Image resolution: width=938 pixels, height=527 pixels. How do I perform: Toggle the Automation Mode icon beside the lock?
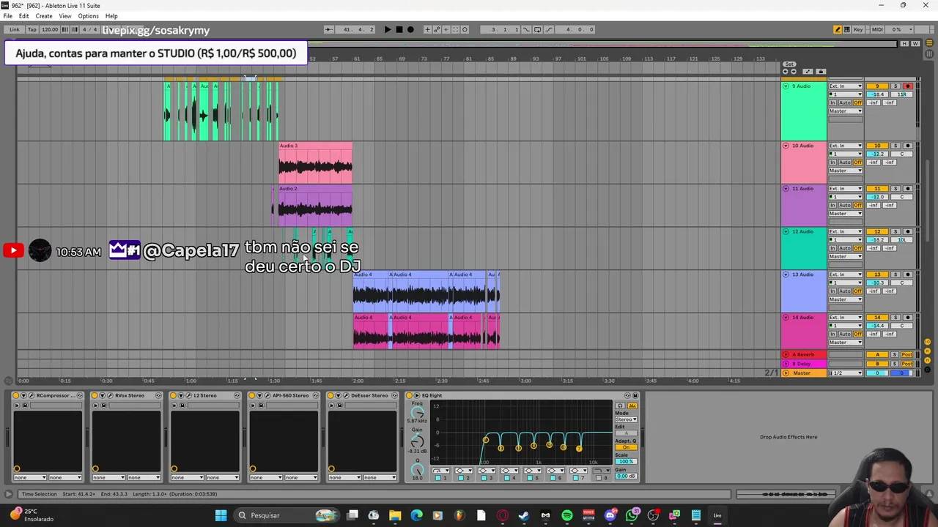[x=808, y=72]
